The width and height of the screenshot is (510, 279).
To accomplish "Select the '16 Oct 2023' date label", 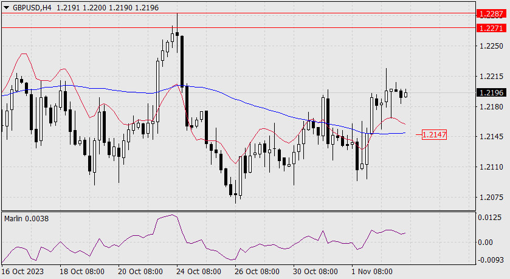I will click(x=22, y=272).
